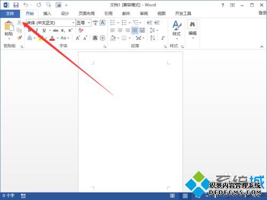Apply the phonetic guide (wén) tool
The width and height of the screenshot is (267, 200).
pyautogui.click(x=95, y=23)
